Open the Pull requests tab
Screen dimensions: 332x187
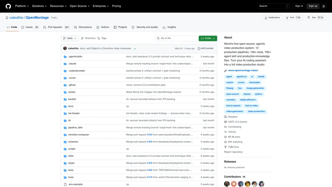pyautogui.click(x=56, y=27)
